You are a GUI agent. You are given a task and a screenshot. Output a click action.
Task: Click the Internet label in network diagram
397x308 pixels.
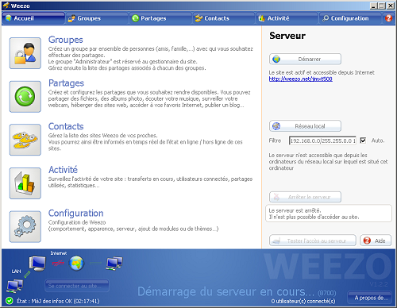59,253
